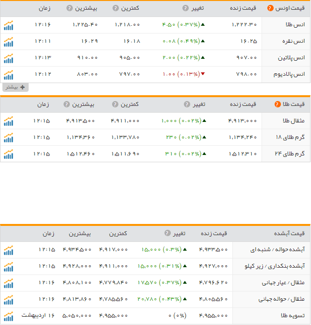Click help icon next to کمترین in gold table
The height and width of the screenshot is (325, 311).
click(115, 104)
